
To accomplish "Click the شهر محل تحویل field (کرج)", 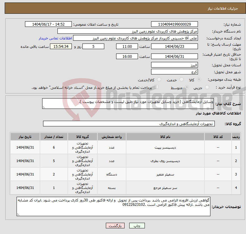I will (174, 72).
